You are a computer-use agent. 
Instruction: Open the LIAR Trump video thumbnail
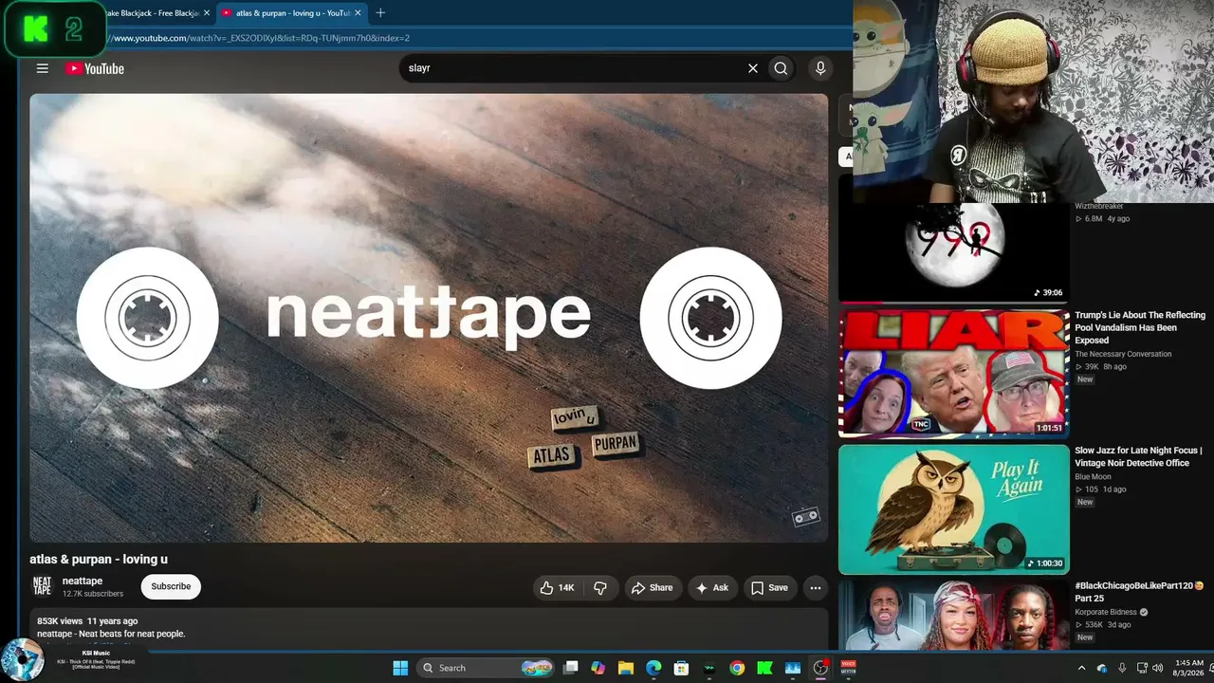point(953,373)
